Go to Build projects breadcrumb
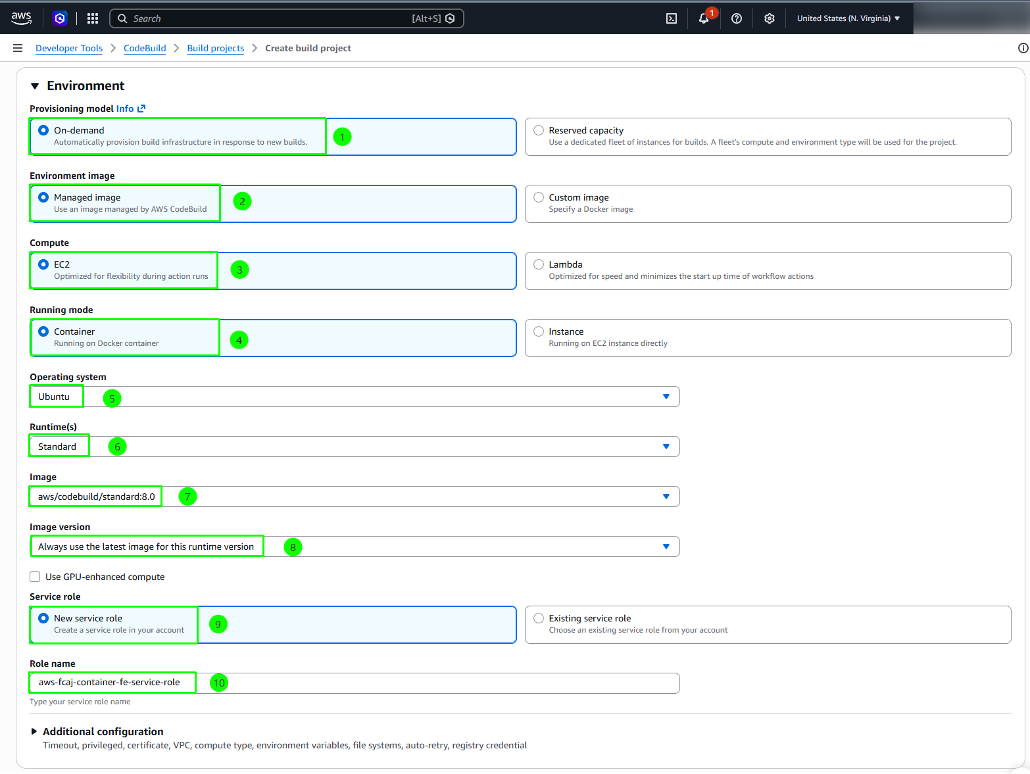This screenshot has height=774, width=1030. pos(216,48)
